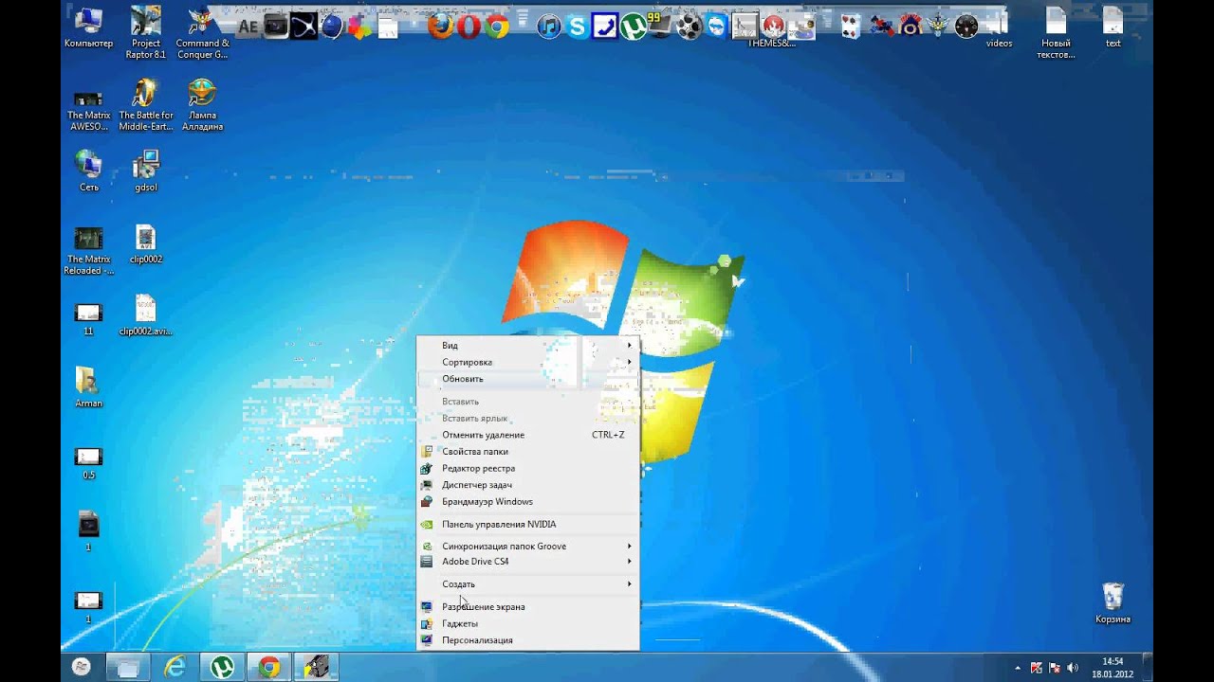Open the Компьютер desktop icon
Screen dimensions: 1214x682
click(x=88, y=28)
